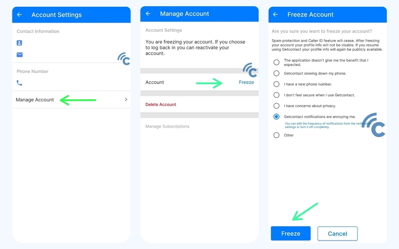
Task: Choose Delete Account option
Action: pos(161,104)
